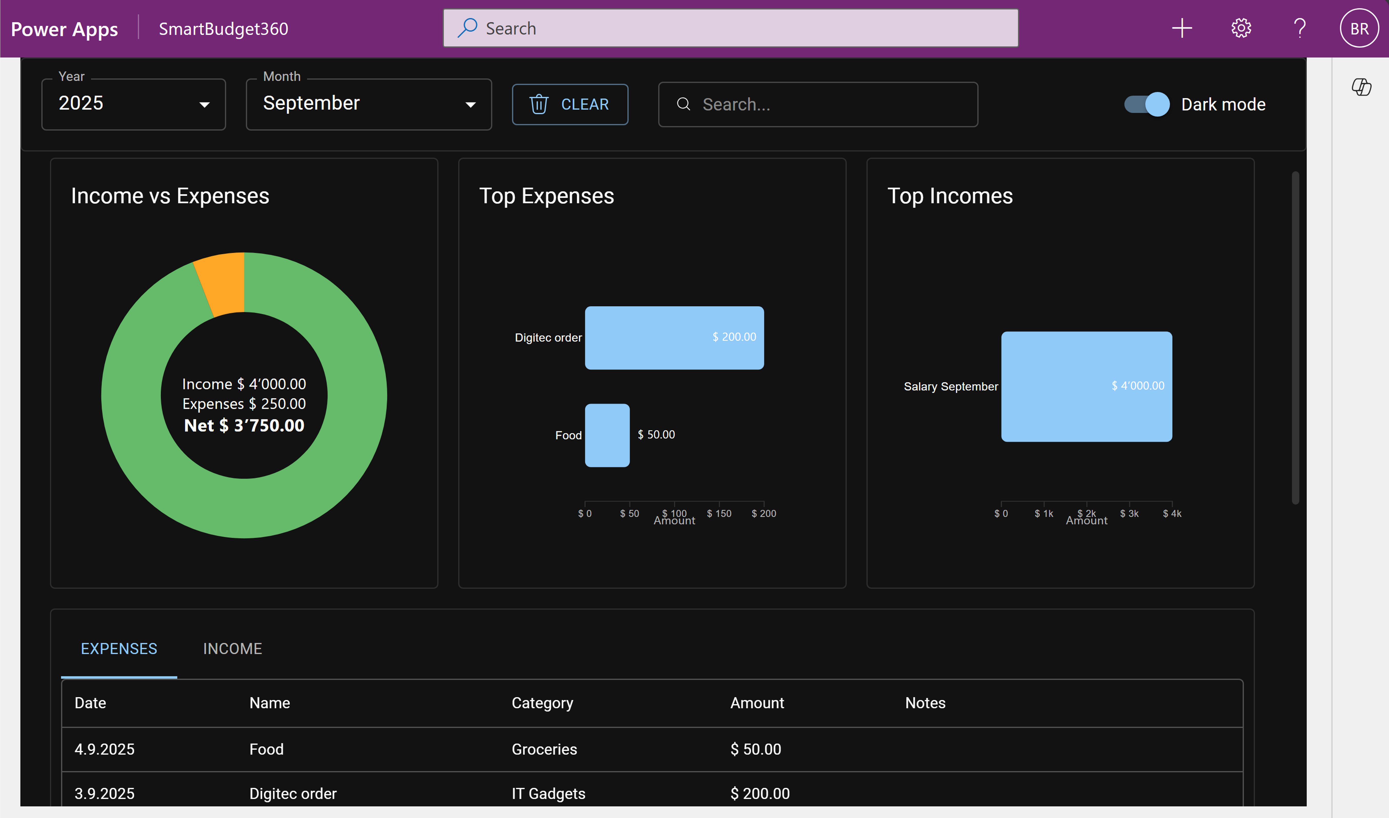Image resolution: width=1389 pixels, height=818 pixels.
Task: Click the Notes column header
Action: pyautogui.click(x=925, y=703)
